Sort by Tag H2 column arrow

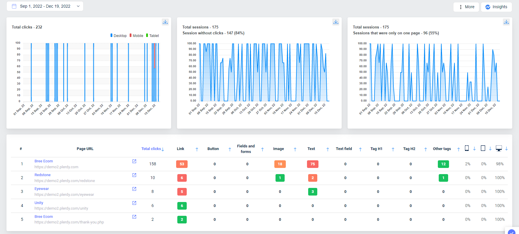pyautogui.click(x=425, y=149)
